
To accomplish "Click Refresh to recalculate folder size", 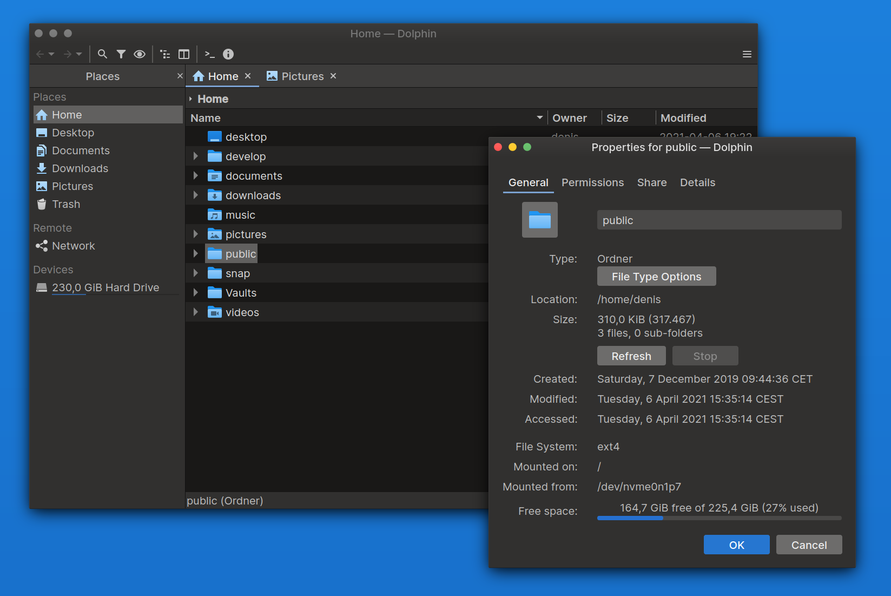I will [x=631, y=356].
